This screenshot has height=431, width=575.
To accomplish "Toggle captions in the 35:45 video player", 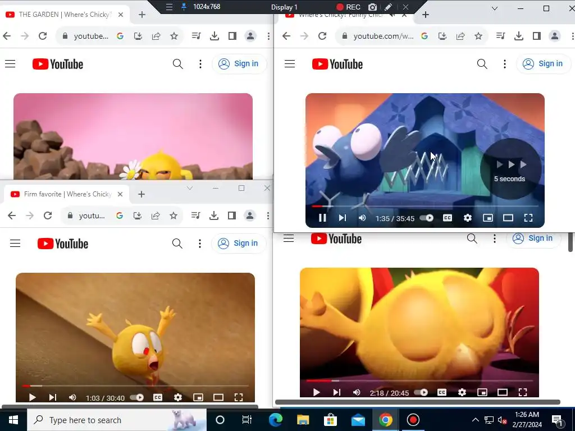I will pos(448,218).
